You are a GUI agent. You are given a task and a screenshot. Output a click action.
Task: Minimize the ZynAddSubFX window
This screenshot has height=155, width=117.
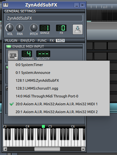click(76, 5)
